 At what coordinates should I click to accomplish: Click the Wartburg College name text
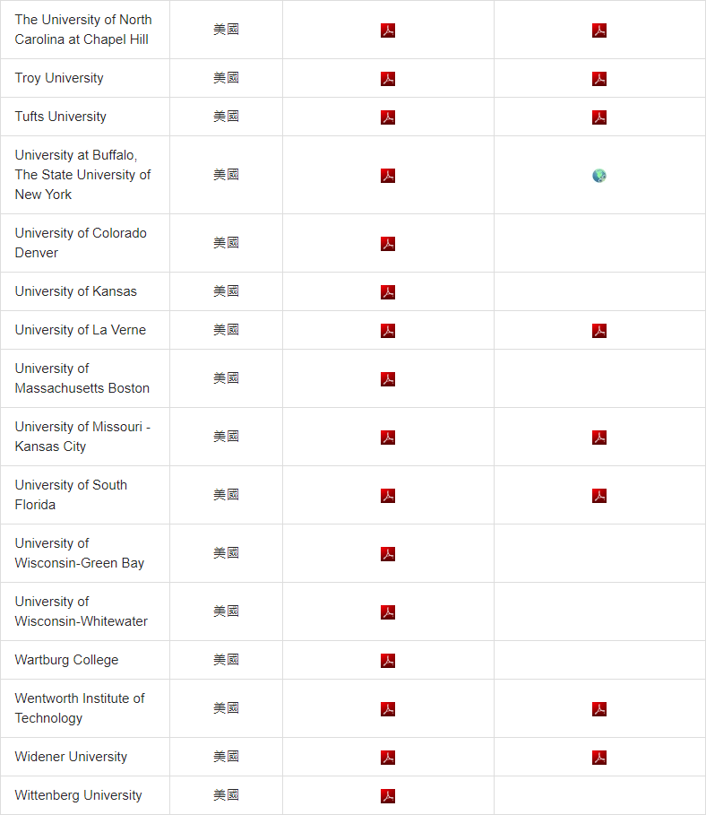(x=66, y=660)
